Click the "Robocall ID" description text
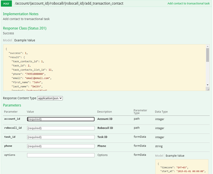The image size is (213, 174). pyautogui.click(x=105, y=128)
